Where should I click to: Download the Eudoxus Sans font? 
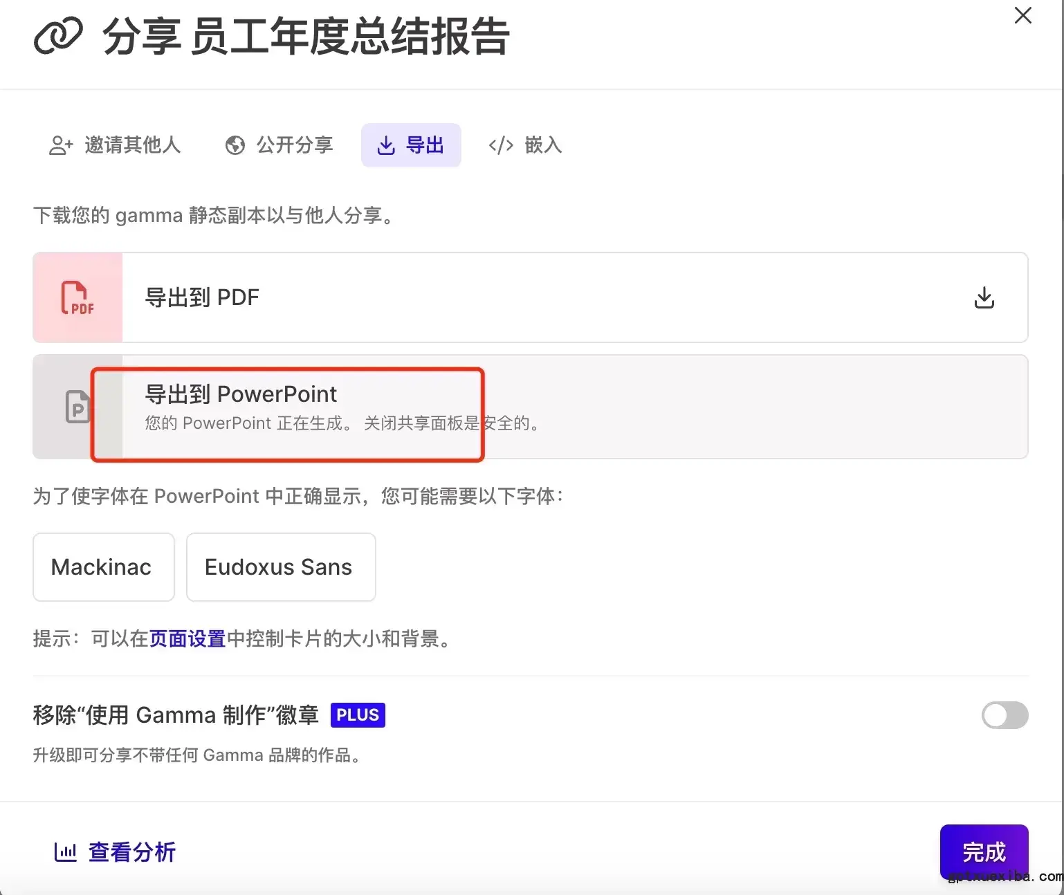tap(281, 567)
